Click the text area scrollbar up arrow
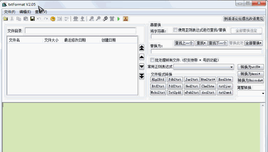Screen dimensions: 268x152 [x=263, y=106]
